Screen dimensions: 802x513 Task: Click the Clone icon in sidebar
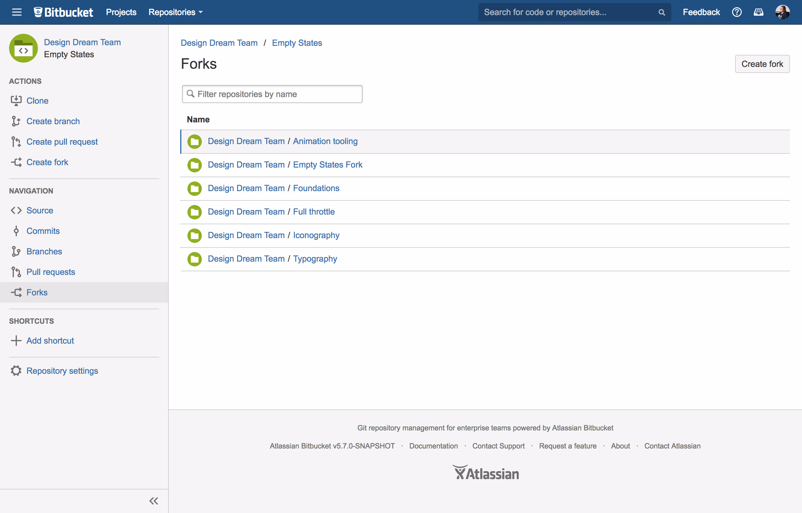pyautogui.click(x=16, y=101)
